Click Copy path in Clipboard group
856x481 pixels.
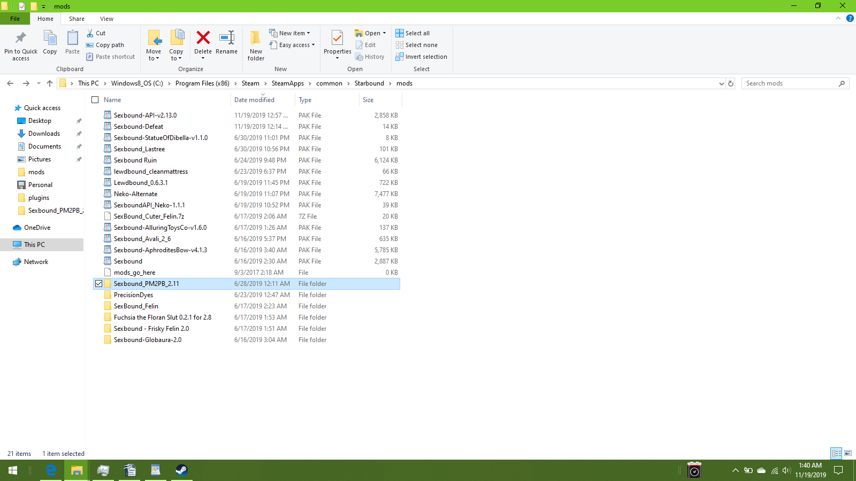(x=105, y=45)
